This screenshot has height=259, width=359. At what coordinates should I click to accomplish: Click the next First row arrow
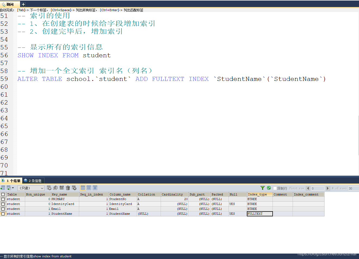[327, 188]
